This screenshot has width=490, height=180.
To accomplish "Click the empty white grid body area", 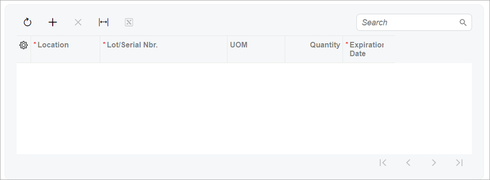I will [x=244, y=108].
